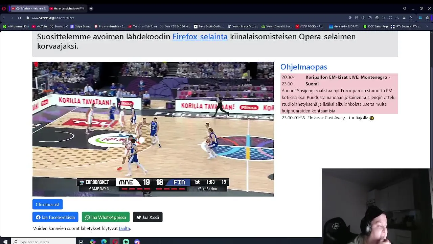Image resolution: width=433 pixels, height=244 pixels.
Task: Open the Stripe Express bookmark
Action: [81, 26]
